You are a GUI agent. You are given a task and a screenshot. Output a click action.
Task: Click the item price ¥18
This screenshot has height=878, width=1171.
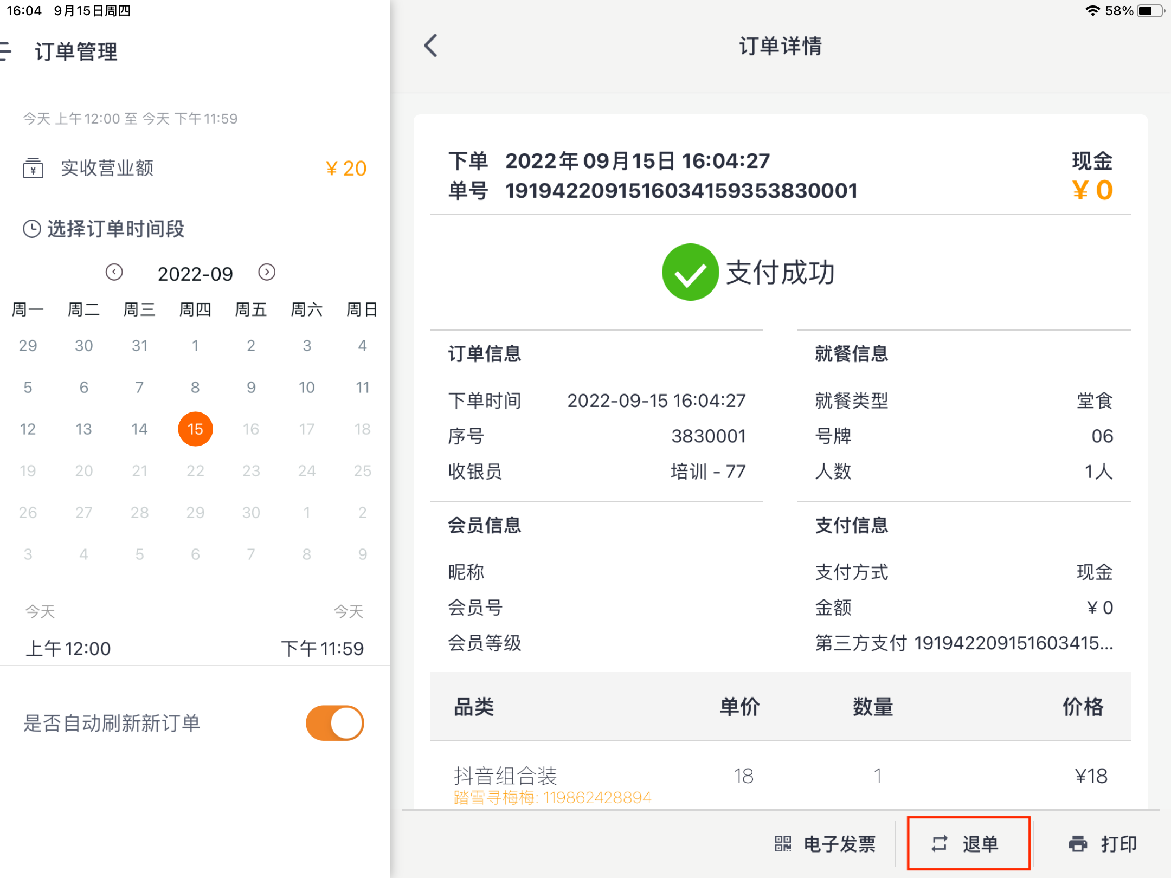[1091, 776]
